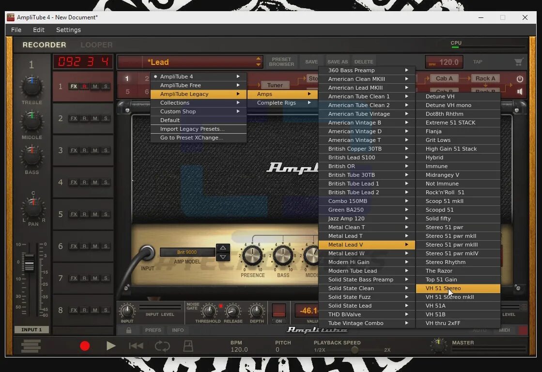Click the track volume fader
This screenshot has height=372, width=542.
coord(29,262)
